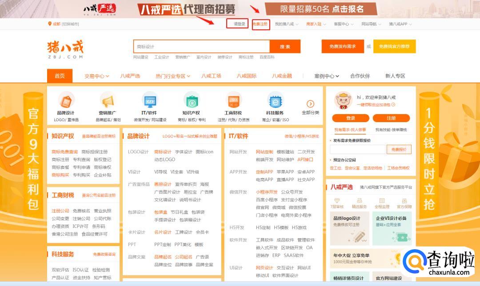This screenshot has width=480, height=286.
Task: Select the 我有需求-找人做事 tab
Action: click(350, 130)
